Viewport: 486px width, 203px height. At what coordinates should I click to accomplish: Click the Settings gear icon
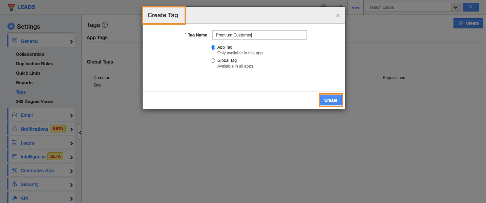(11, 26)
